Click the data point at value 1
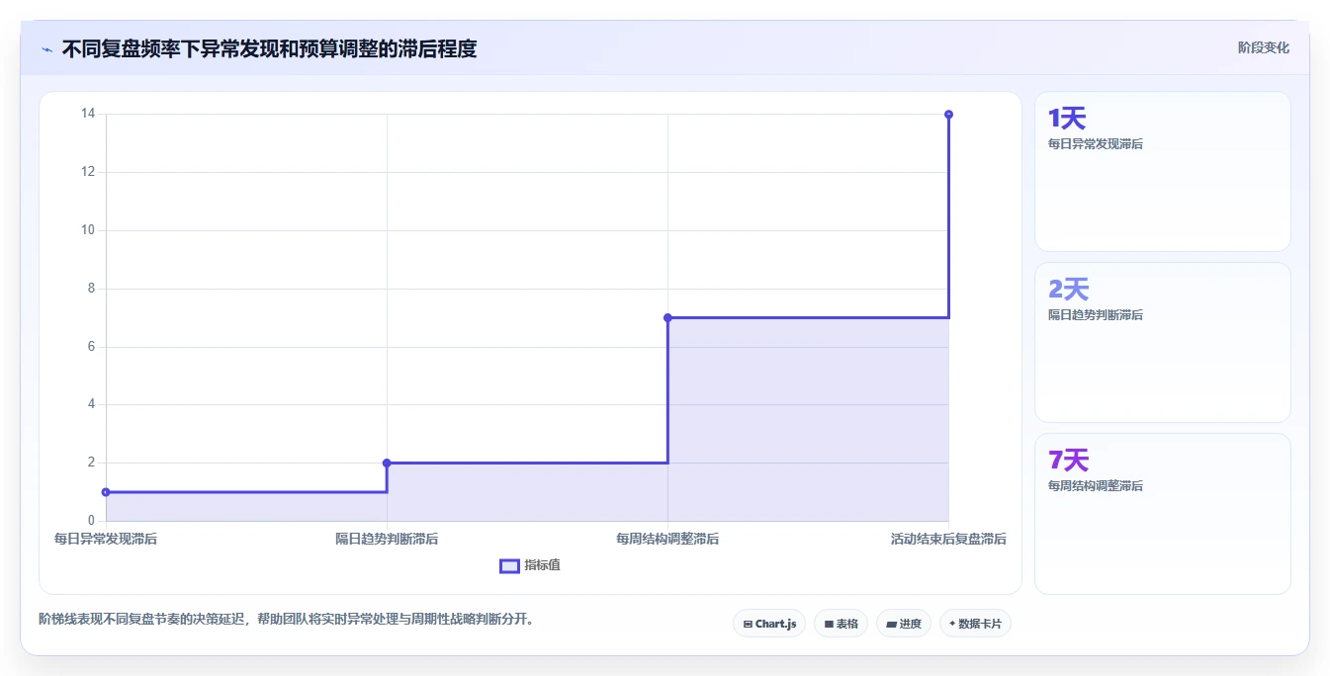This screenshot has width=1330, height=676. click(x=106, y=492)
